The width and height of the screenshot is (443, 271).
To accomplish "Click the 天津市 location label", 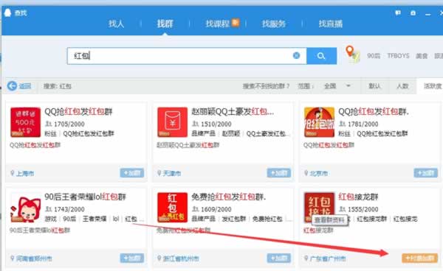I will (172, 173).
